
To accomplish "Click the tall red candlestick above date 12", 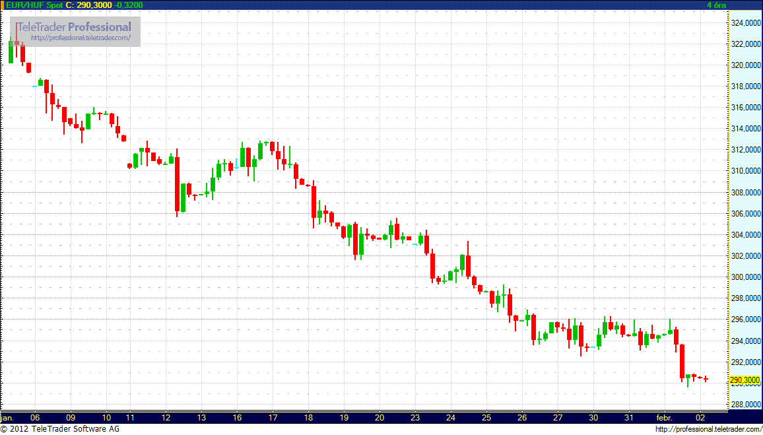I will pyautogui.click(x=177, y=184).
